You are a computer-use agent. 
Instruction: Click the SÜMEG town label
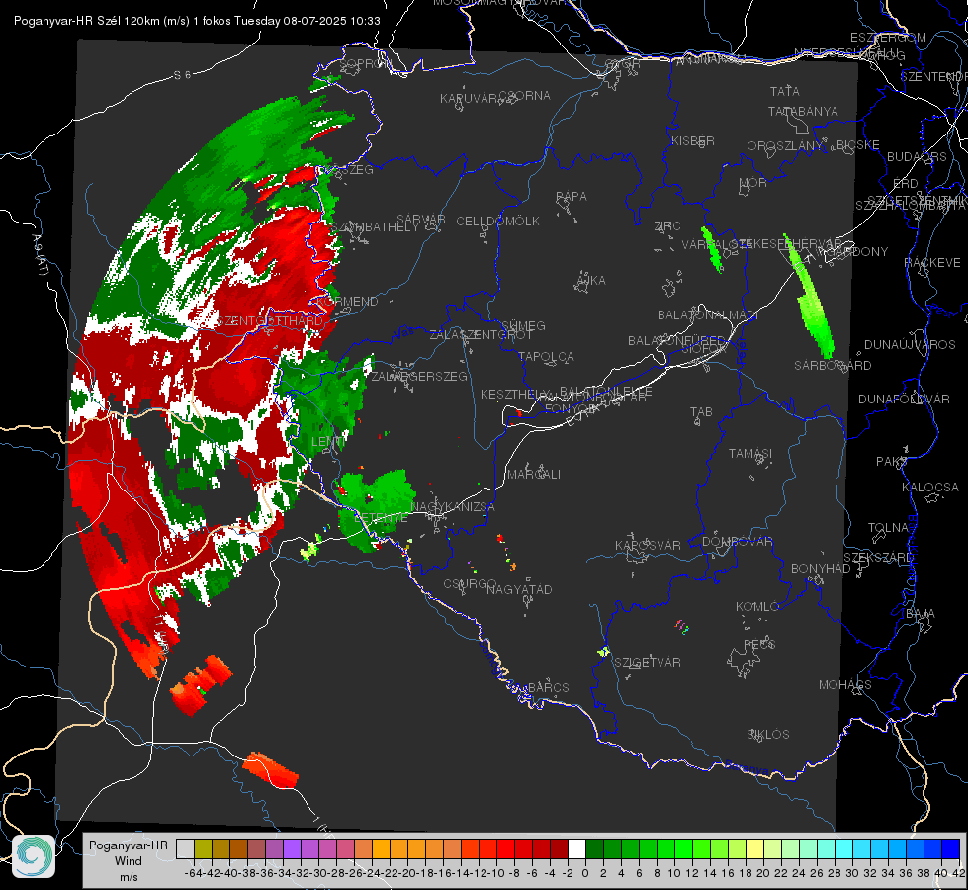pyautogui.click(x=523, y=325)
